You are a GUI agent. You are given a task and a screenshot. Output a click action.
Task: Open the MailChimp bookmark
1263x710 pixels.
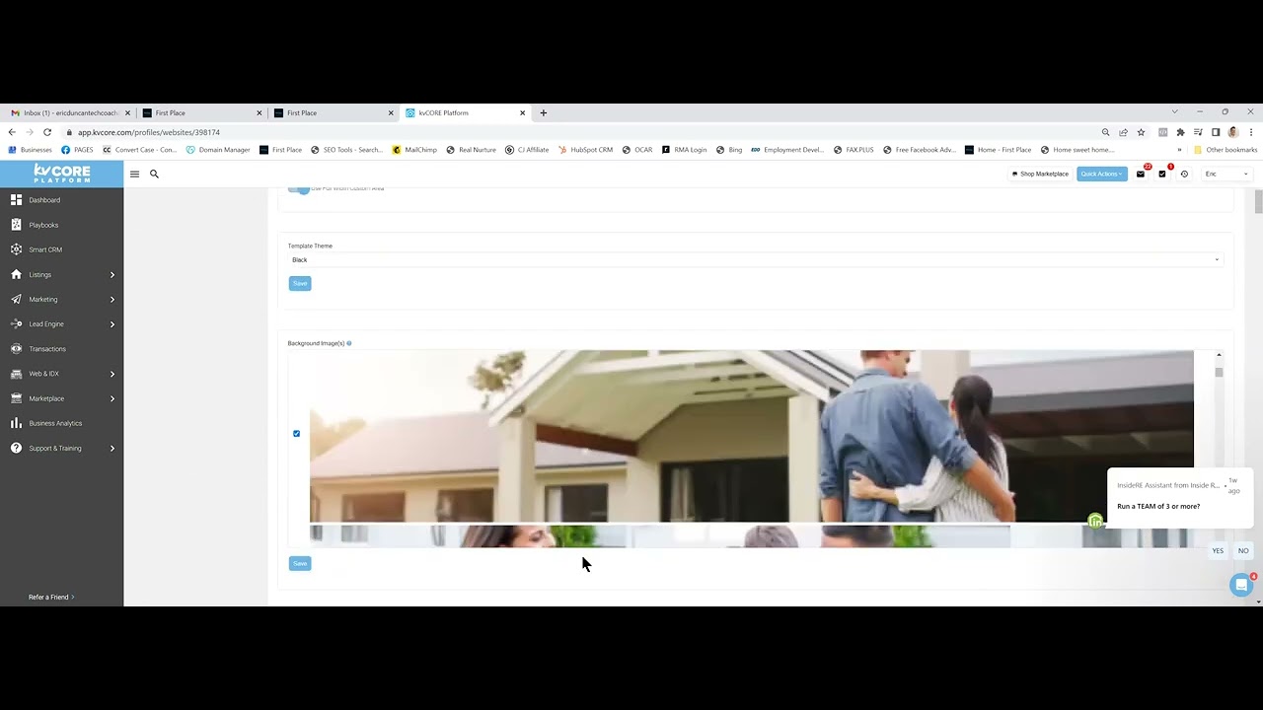[414, 150]
